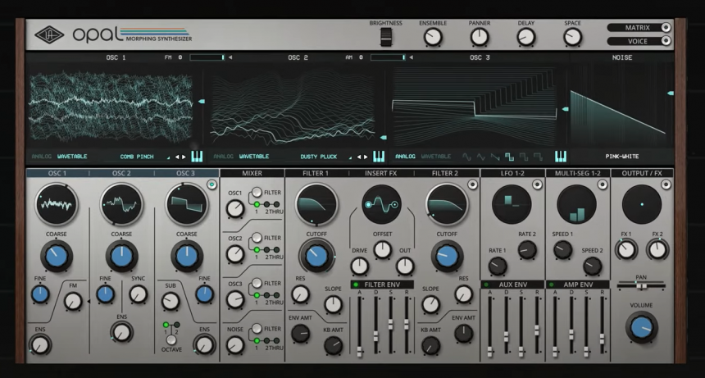Click next wavetable arrow for Comb Pinch

(184, 157)
